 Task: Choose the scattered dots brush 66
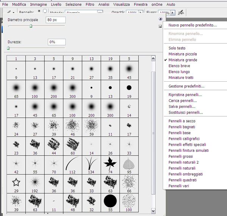tap(129, 184)
